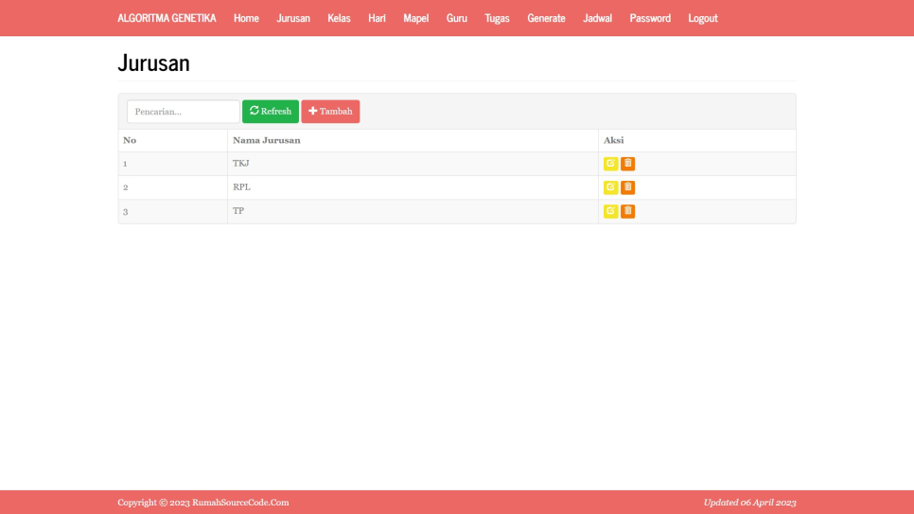914x514 pixels.
Task: Click the ALGORITMA GENETIKA brand title
Action: click(x=167, y=18)
